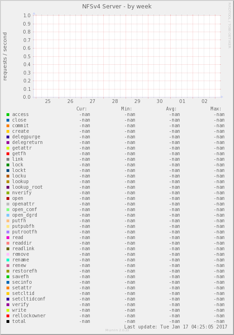
Task: Click the yellow swatch beside create
Action: (x=8, y=131)
